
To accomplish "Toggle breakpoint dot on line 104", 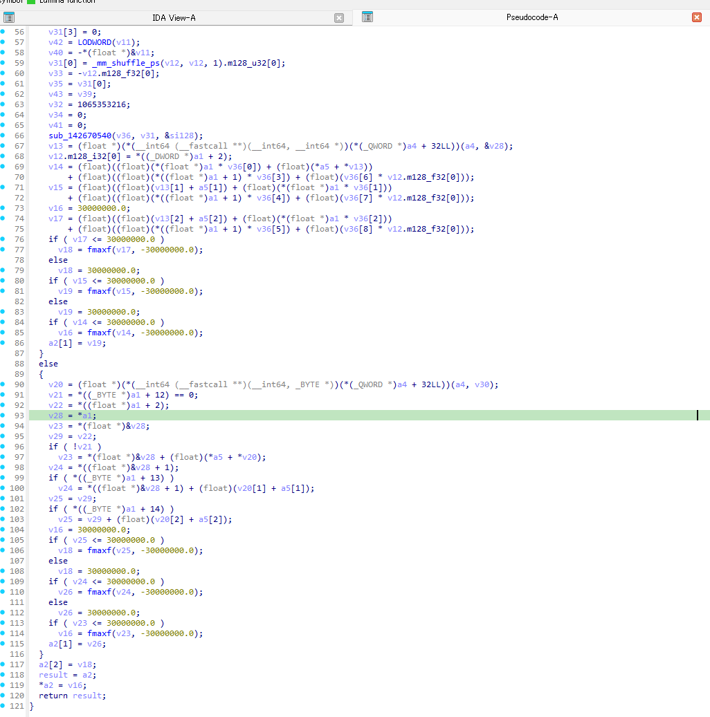I will point(3,530).
